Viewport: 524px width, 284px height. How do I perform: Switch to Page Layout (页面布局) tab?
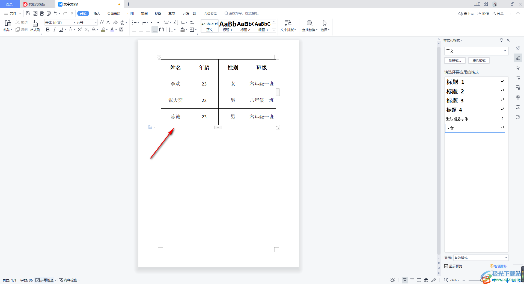pos(114,13)
